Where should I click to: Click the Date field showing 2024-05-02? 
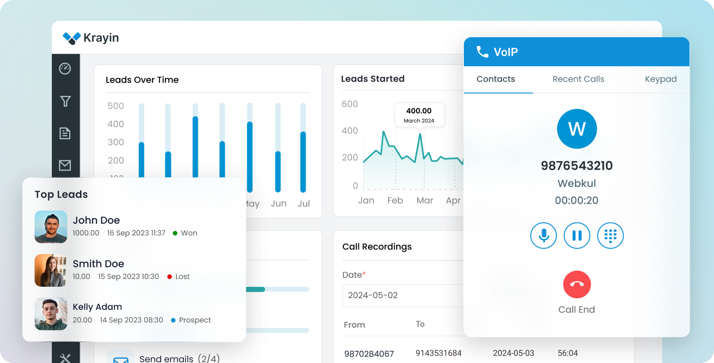click(x=402, y=295)
